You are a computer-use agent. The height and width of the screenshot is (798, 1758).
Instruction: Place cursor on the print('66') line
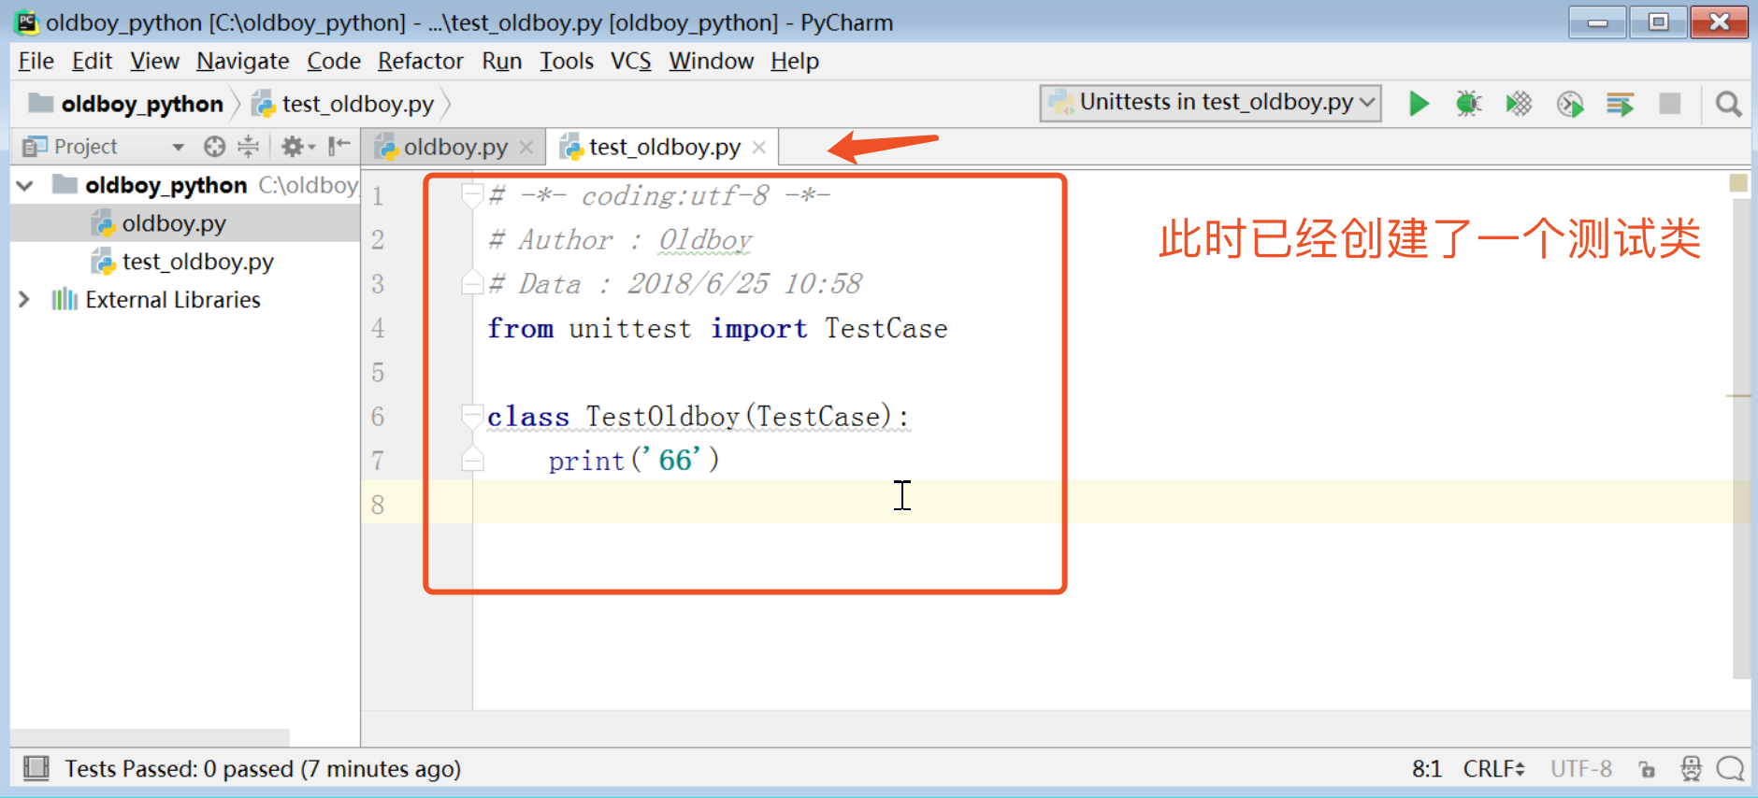click(633, 460)
